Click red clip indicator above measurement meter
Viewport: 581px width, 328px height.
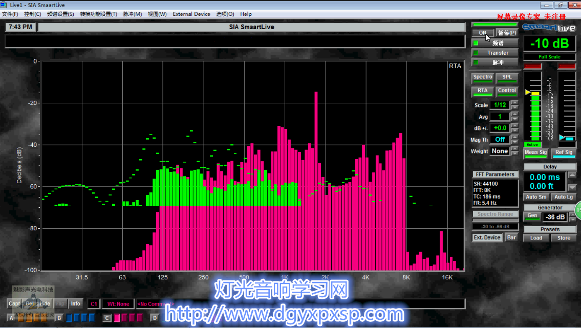point(532,67)
